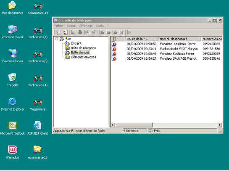This screenshot has width=229, height=172.
Task: Open the Affichage menu
Action: click(x=86, y=26)
